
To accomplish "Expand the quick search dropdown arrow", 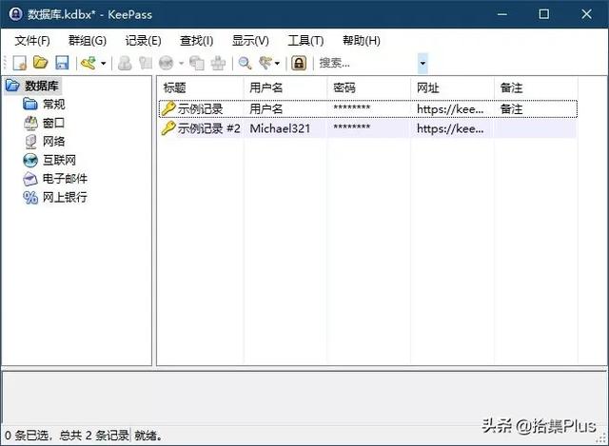I will 422,64.
